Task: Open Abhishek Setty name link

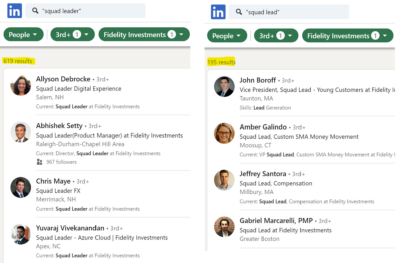Action: point(59,126)
